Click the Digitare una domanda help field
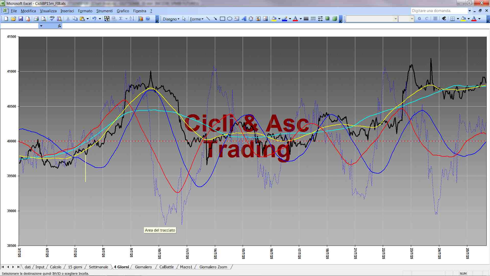 [x=439, y=11]
